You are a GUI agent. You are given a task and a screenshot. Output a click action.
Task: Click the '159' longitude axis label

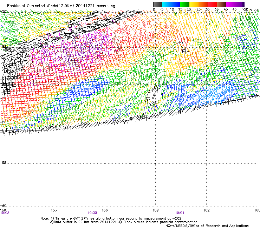coord(156,210)
